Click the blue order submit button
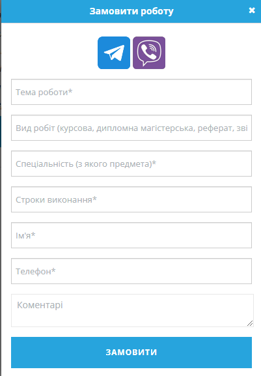Image resolution: width=261 pixels, height=376 pixels. coord(131,353)
